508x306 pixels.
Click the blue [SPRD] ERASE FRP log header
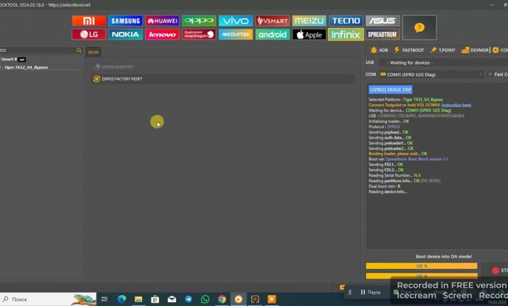[x=390, y=90]
